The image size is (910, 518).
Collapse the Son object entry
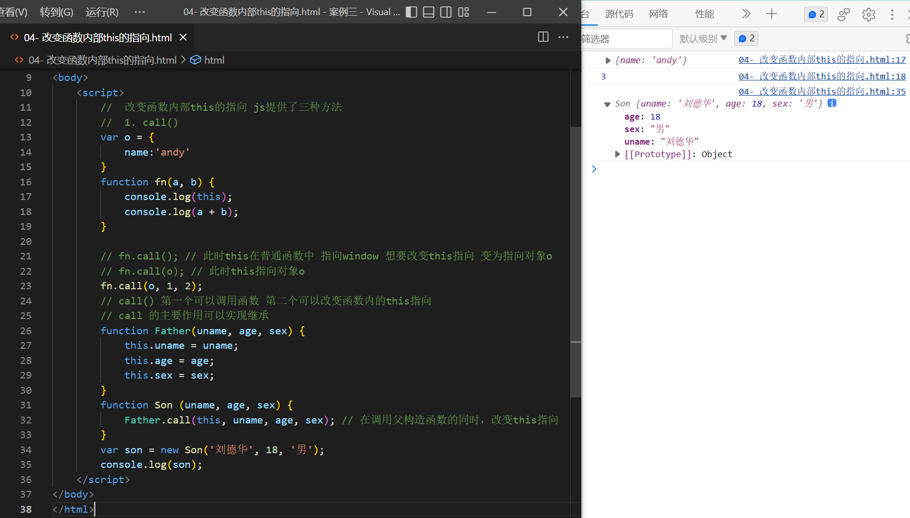point(607,104)
